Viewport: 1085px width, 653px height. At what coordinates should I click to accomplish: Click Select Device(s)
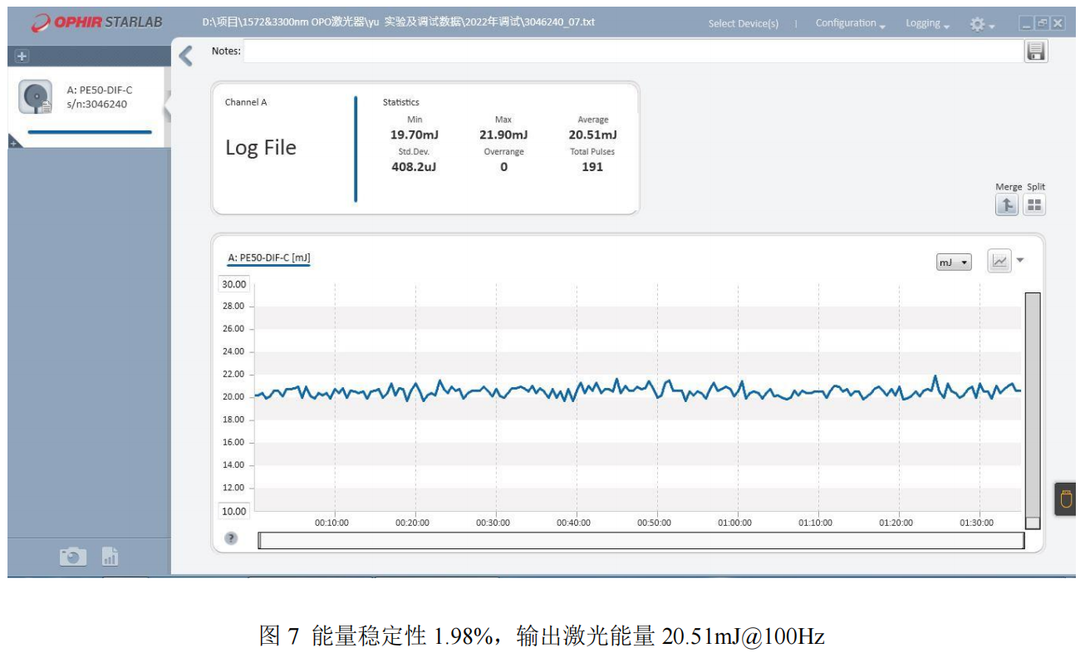click(743, 23)
